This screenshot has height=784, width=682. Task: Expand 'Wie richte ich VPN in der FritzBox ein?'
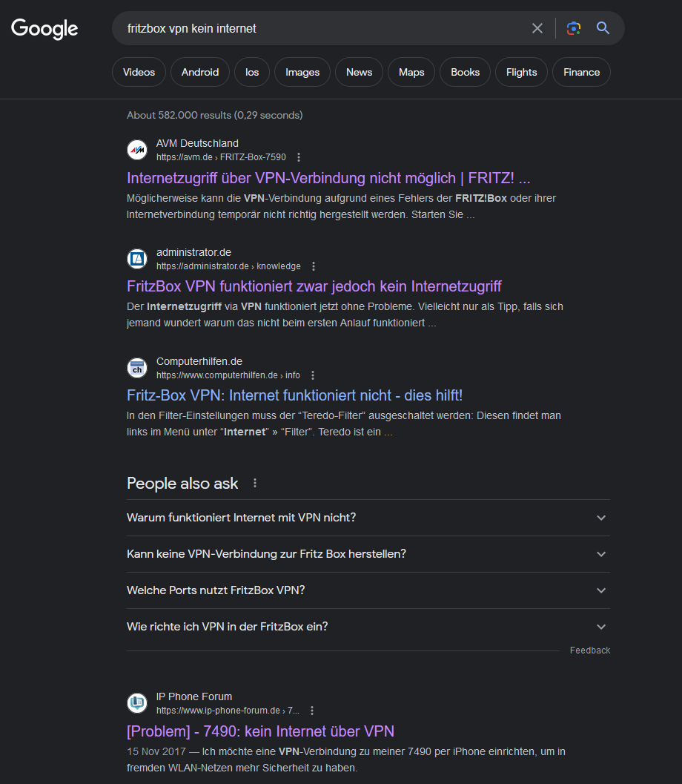(x=368, y=627)
